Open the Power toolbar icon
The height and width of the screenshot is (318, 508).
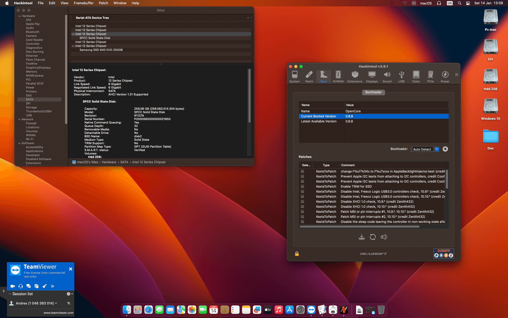(x=445, y=77)
